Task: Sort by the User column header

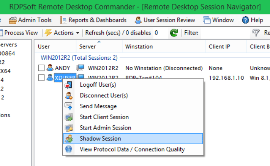Action: [x=55, y=46]
